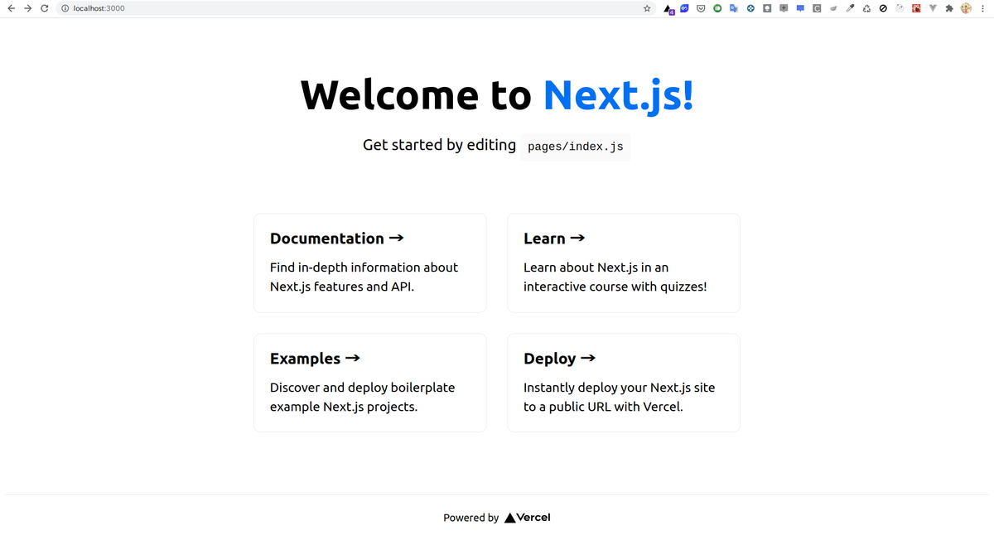
Task: Open the black blocked-circle extension icon
Action: 883,8
